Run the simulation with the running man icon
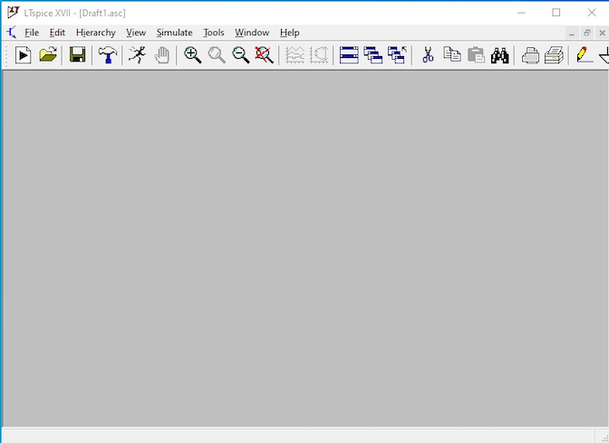Viewport: 609px width, 443px height. (137, 55)
